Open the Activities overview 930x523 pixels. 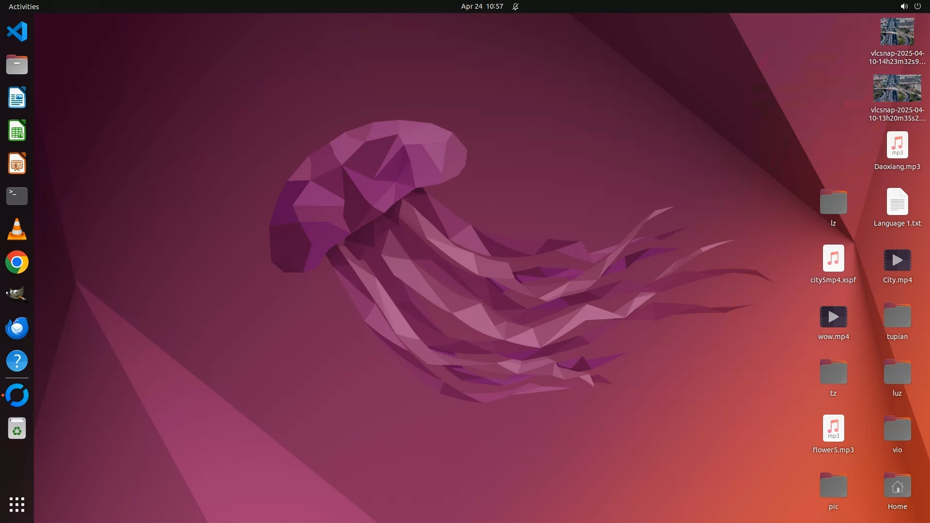click(24, 6)
